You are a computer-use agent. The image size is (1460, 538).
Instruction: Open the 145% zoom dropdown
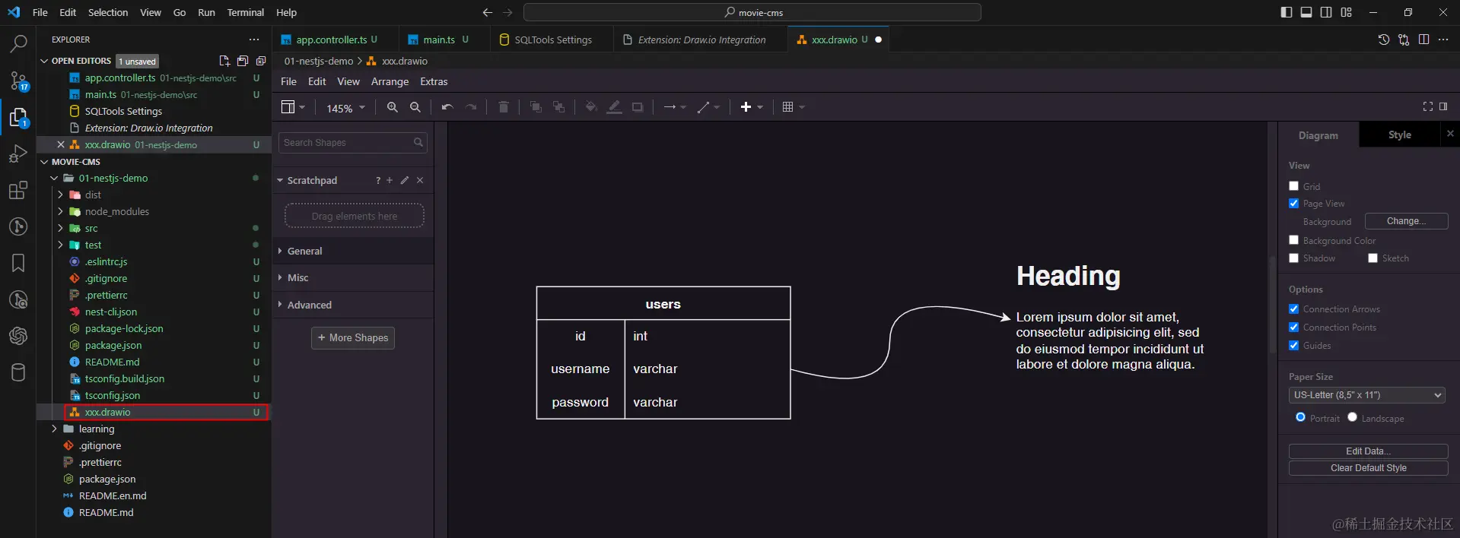pyautogui.click(x=345, y=108)
